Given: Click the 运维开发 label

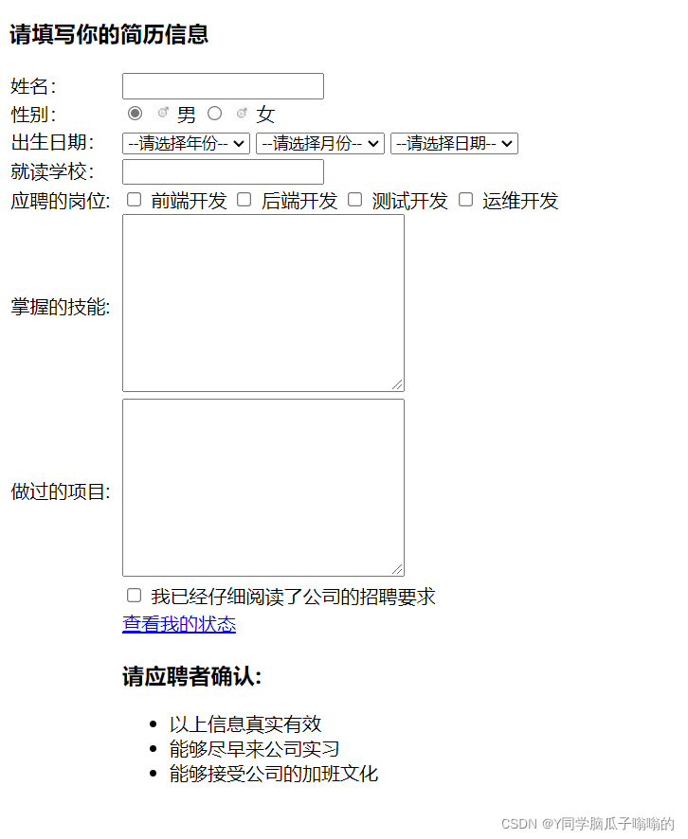Looking at the screenshot, I should click(520, 201).
